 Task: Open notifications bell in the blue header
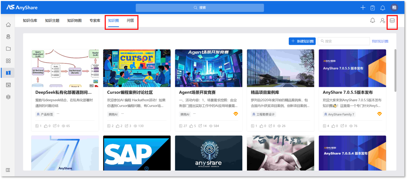383,8
